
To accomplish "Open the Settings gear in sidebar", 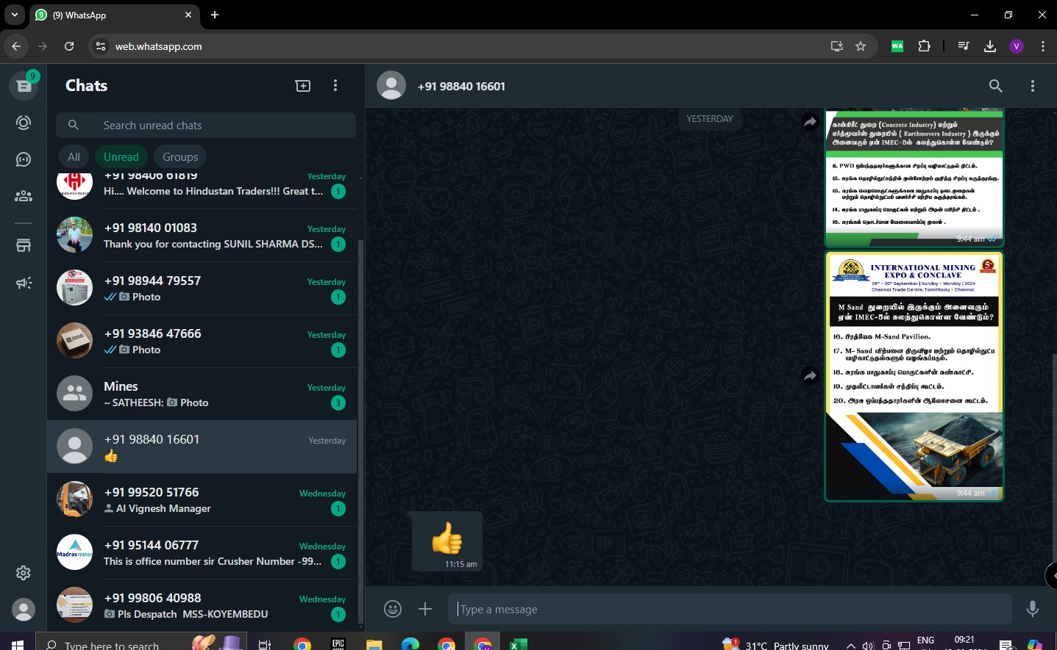I will pos(24,573).
